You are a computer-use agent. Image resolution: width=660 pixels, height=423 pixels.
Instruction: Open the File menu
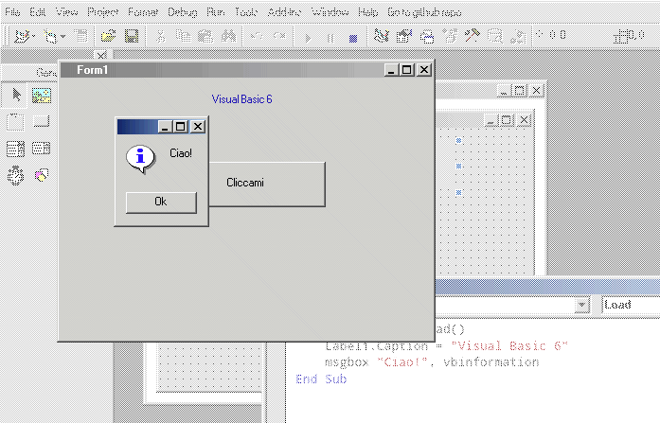coord(12,12)
